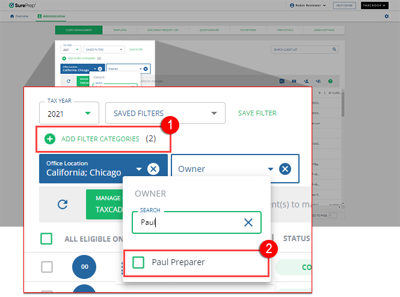Switch to the Client Management tab
The height and width of the screenshot is (297, 400).
pos(79,30)
